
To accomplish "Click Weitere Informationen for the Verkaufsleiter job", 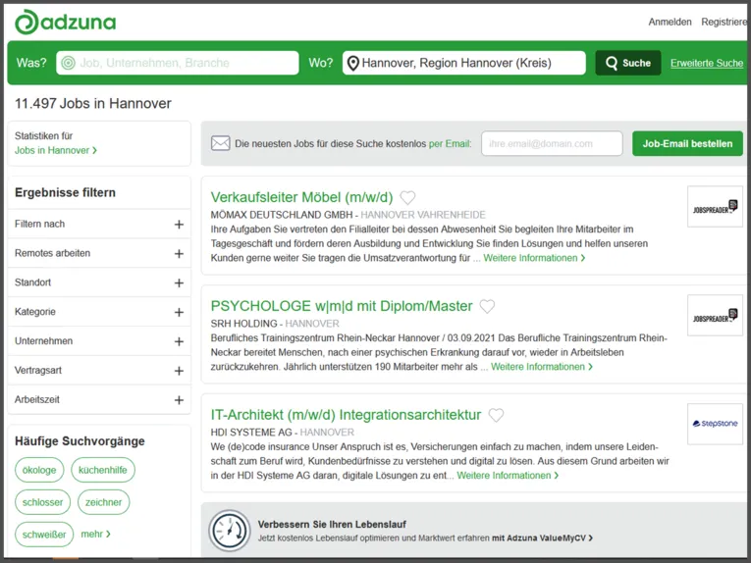I will click(x=534, y=258).
